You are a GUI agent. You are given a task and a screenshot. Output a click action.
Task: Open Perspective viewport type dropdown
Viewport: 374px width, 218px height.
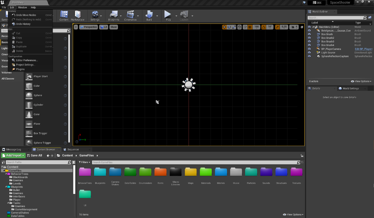tap(89, 27)
